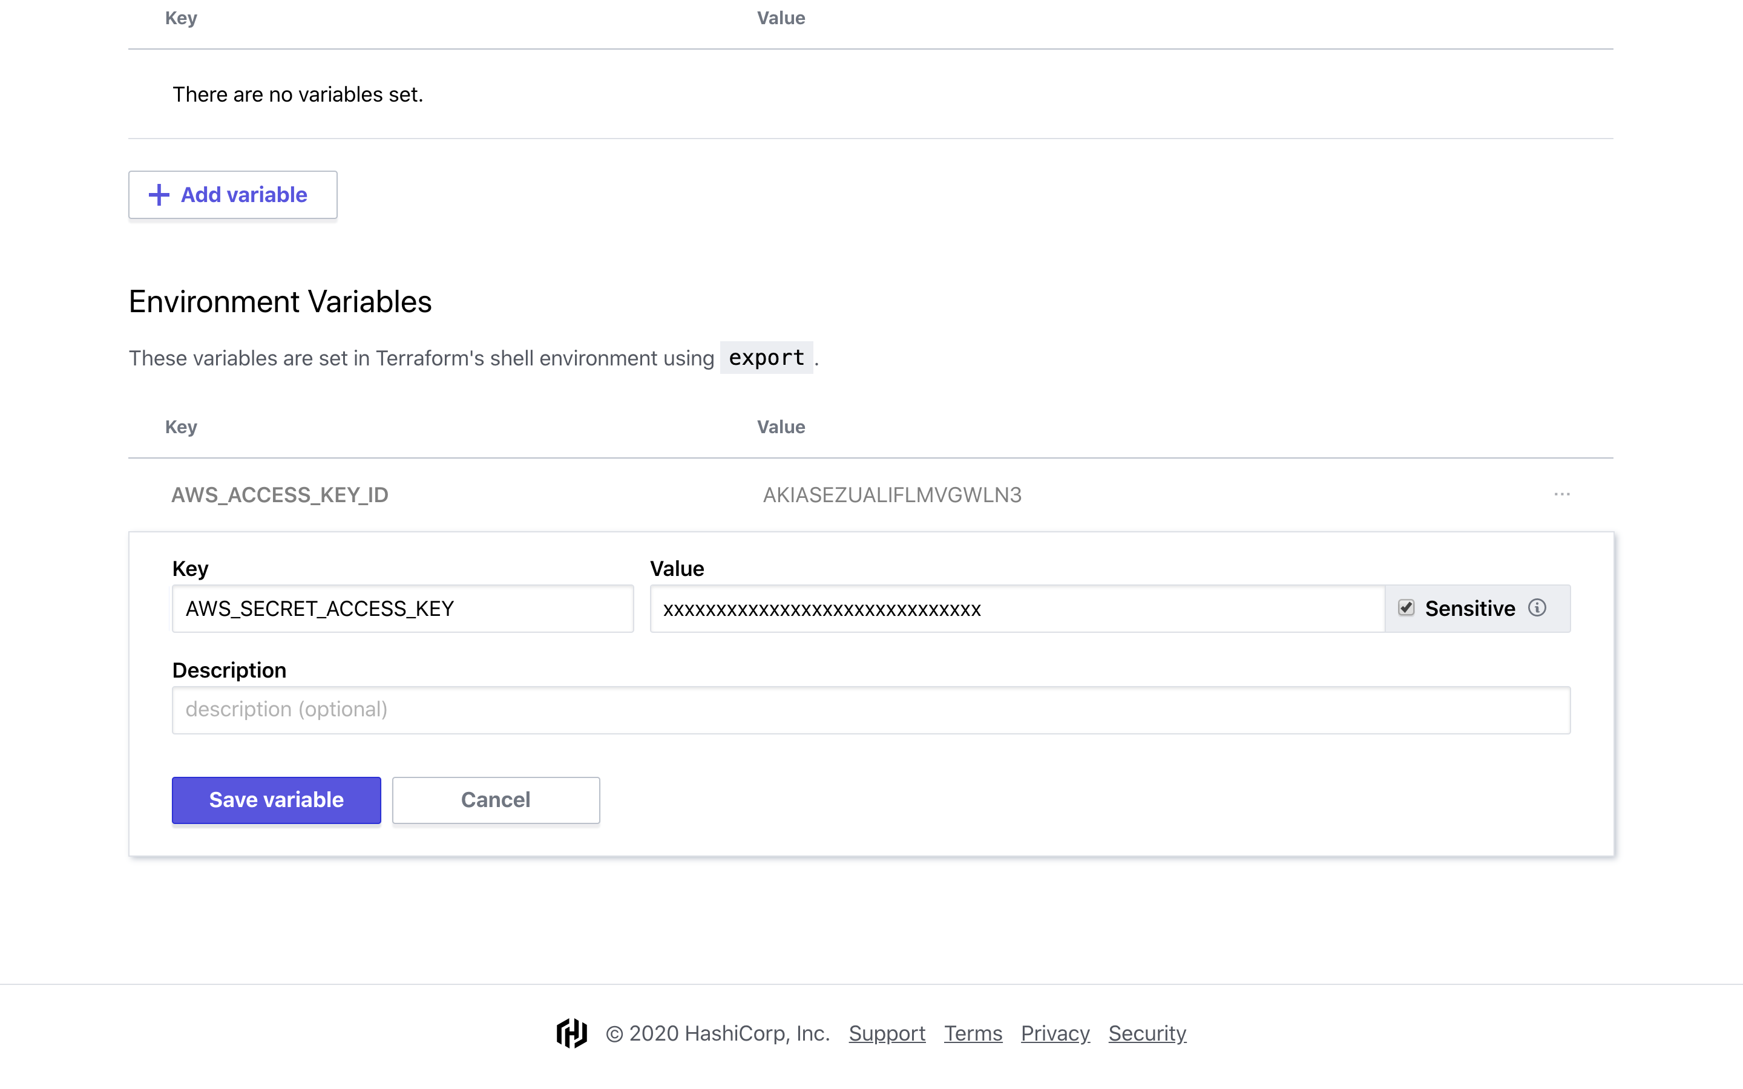
Task: Open the Privacy link in footer
Action: click(x=1055, y=1033)
